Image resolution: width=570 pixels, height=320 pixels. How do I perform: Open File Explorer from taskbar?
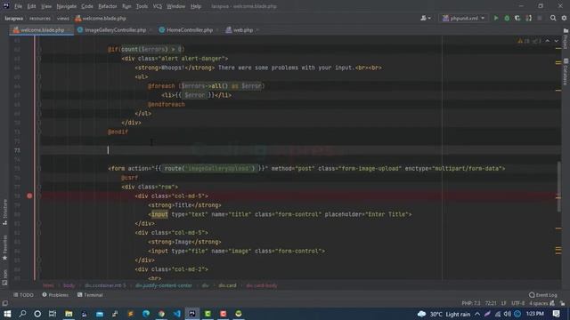pyautogui.click(x=69, y=314)
